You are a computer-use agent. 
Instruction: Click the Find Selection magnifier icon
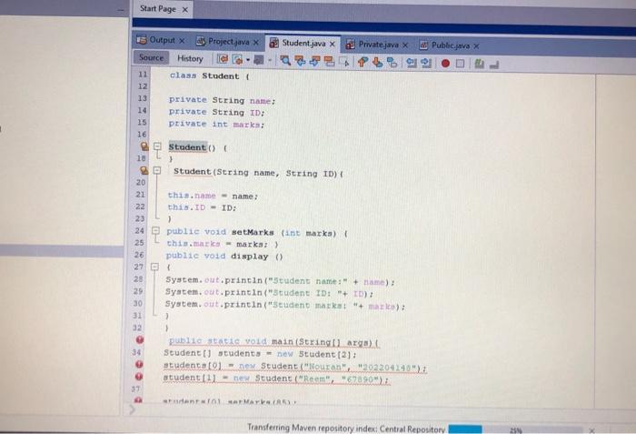pyautogui.click(x=285, y=61)
